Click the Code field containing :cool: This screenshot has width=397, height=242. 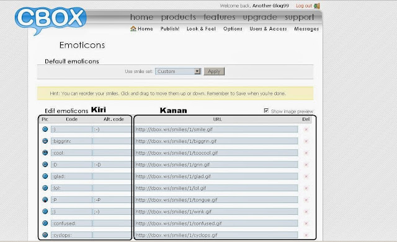point(71,153)
